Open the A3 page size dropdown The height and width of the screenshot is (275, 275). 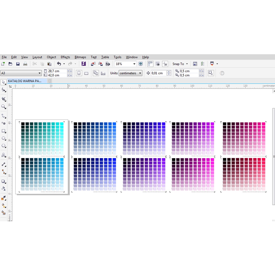pyautogui.click(x=39, y=73)
